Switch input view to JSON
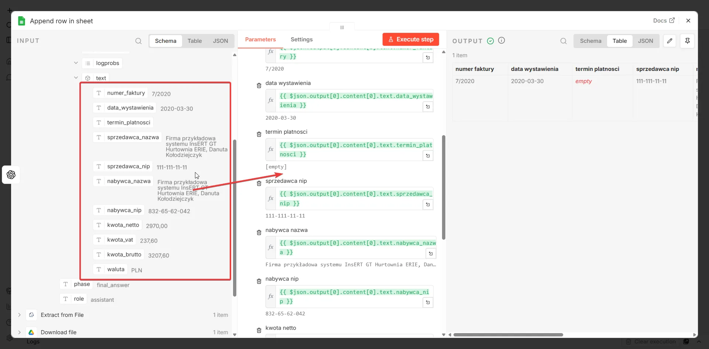Image resolution: width=709 pixels, height=349 pixels. coord(220,41)
